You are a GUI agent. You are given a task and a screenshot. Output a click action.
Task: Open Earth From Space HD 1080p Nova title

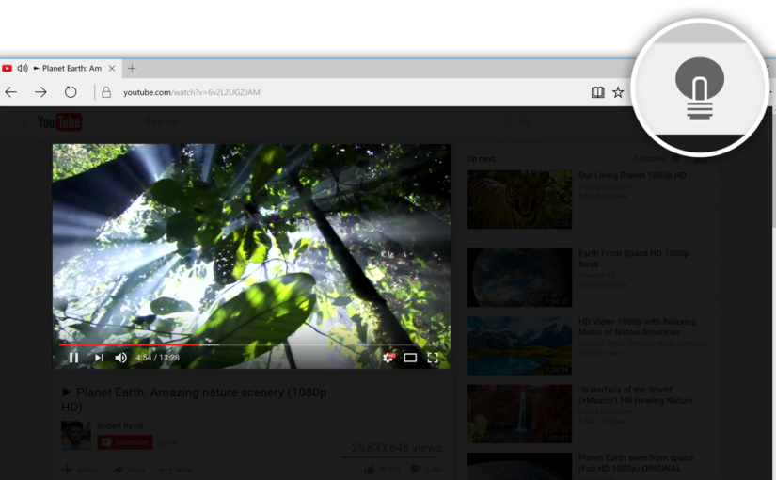(x=633, y=259)
